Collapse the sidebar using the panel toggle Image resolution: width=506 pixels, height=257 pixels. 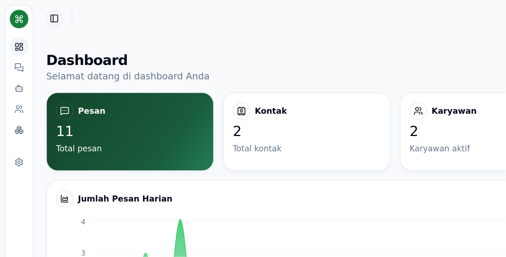pos(54,18)
